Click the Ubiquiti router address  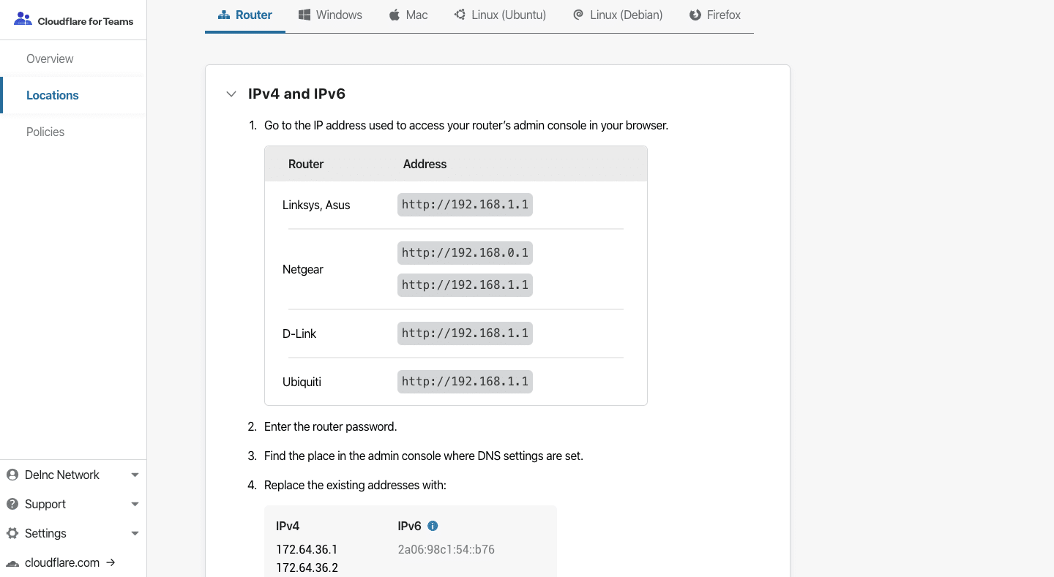[465, 382]
